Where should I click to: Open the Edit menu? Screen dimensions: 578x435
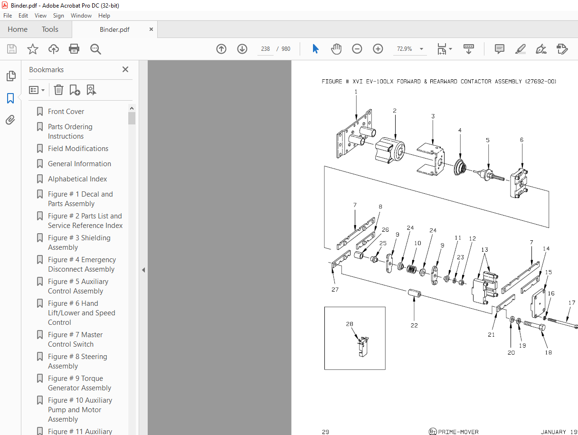(x=23, y=16)
